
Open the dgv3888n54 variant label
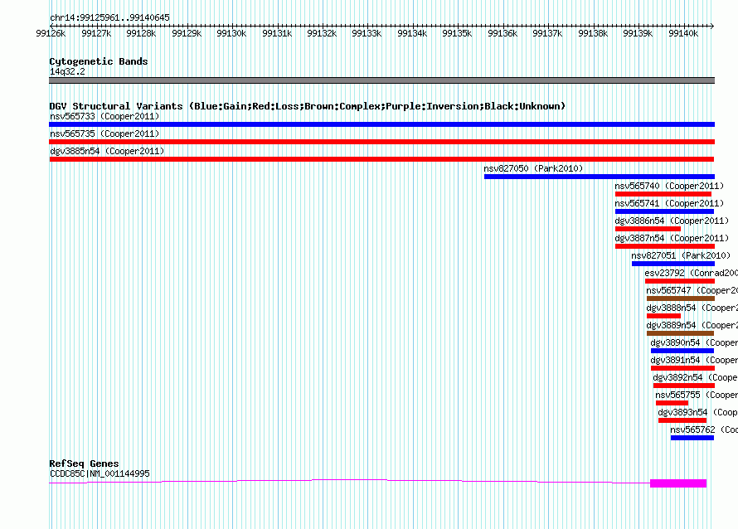(x=692, y=308)
